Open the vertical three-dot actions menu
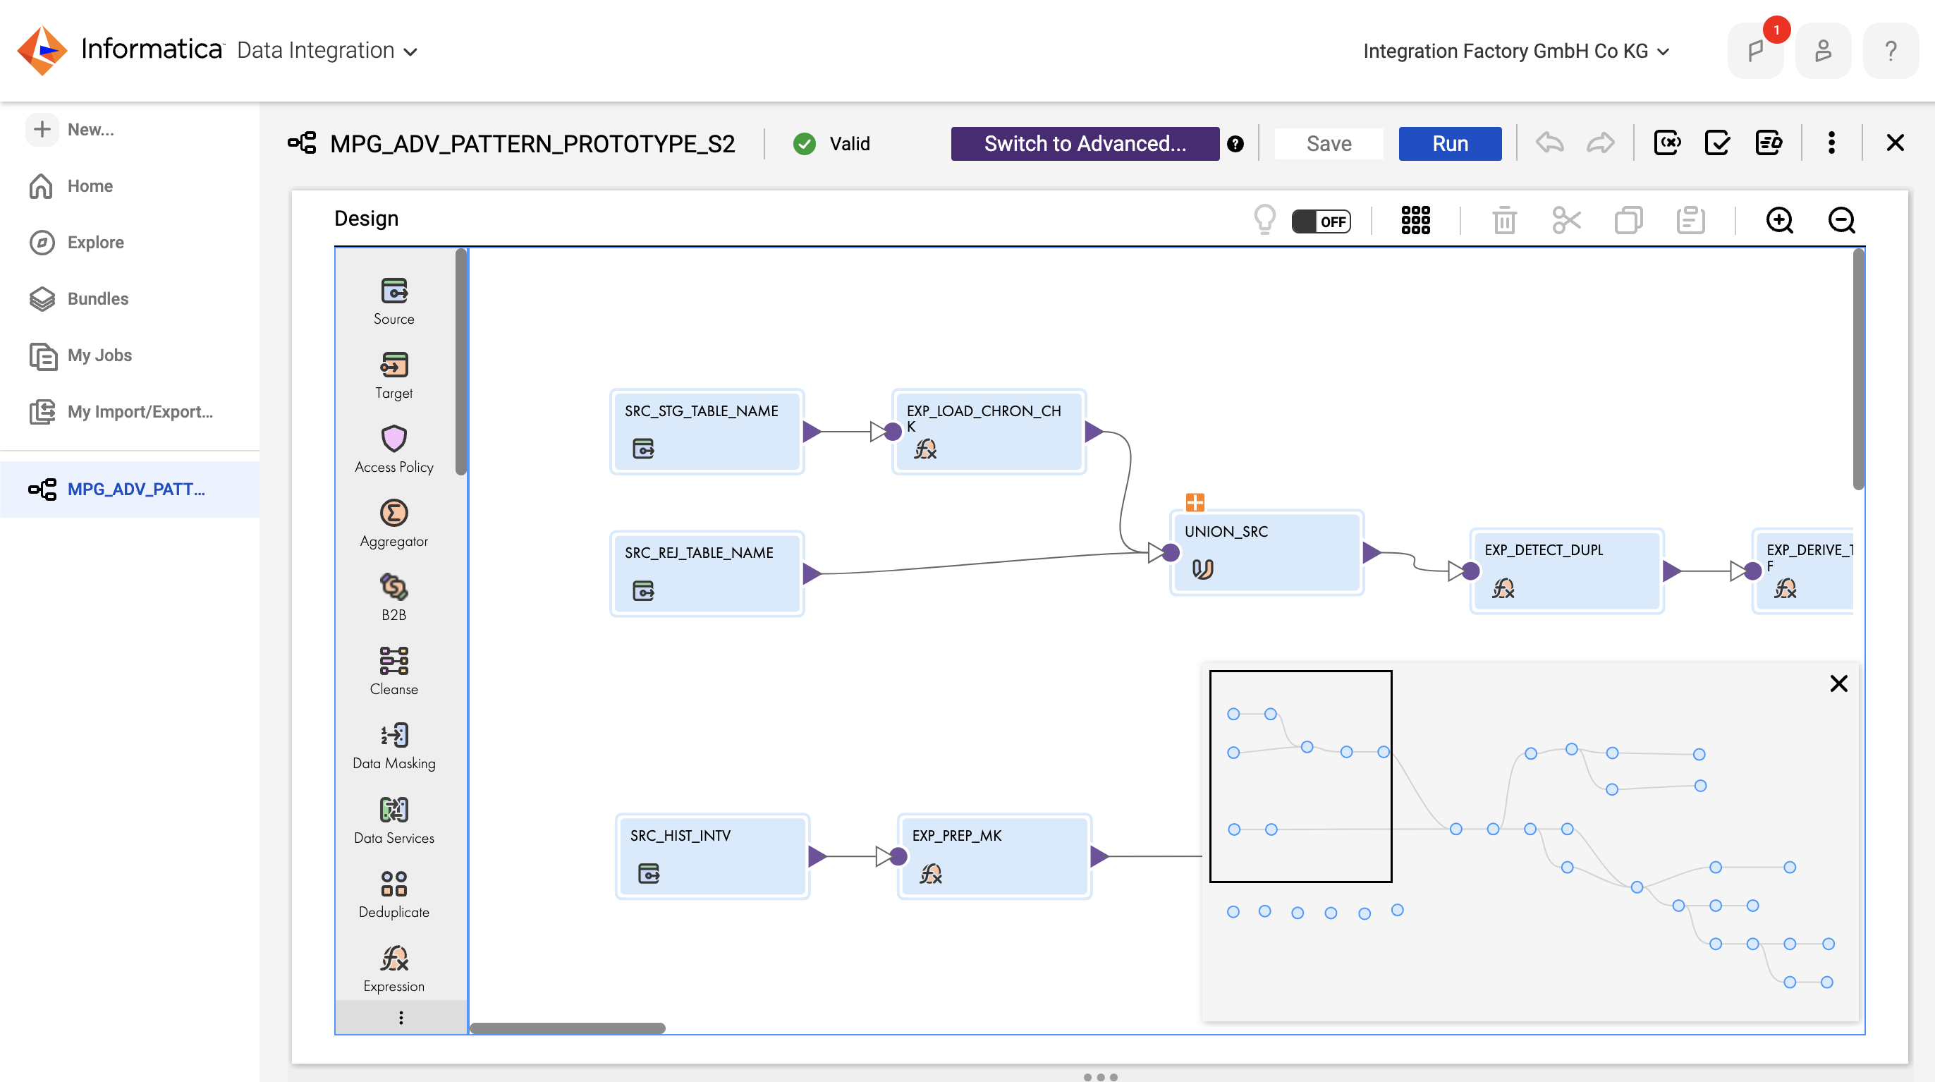This screenshot has width=1935, height=1082. (x=1831, y=142)
